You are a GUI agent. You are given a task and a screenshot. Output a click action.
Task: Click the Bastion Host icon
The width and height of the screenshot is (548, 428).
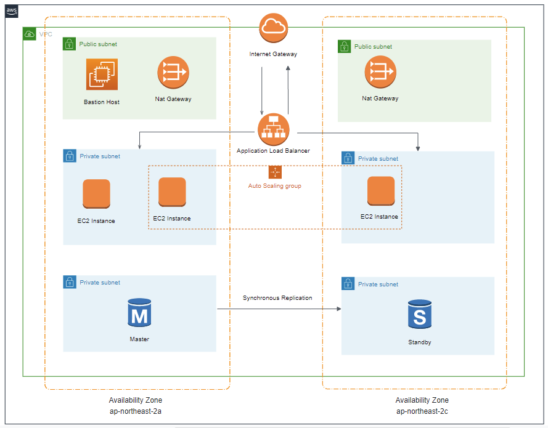click(102, 75)
